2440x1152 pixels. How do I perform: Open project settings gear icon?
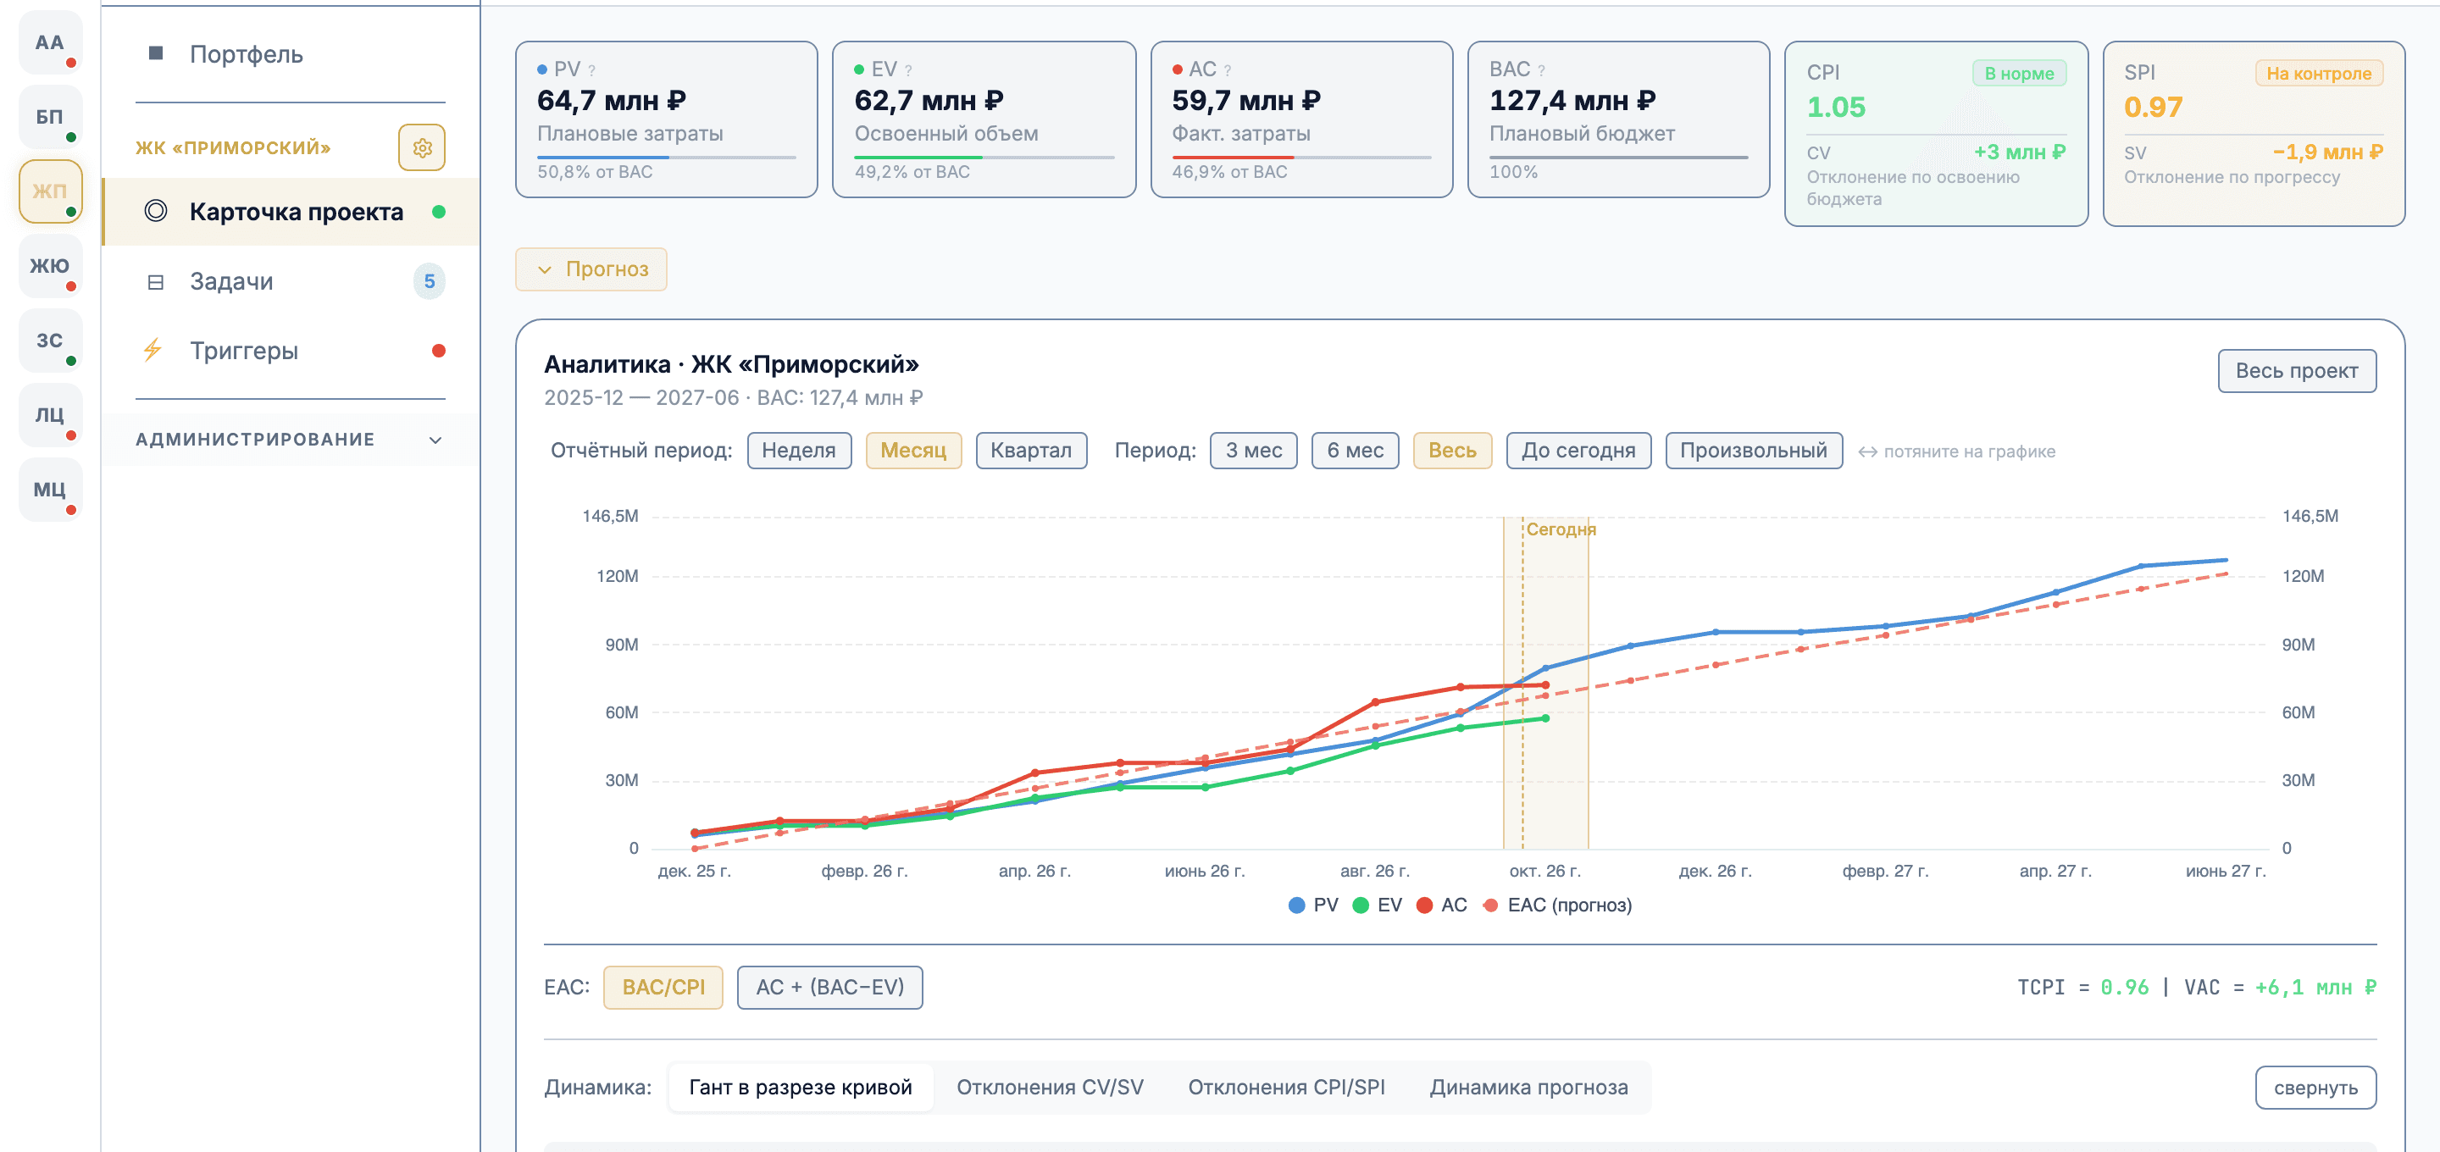pos(422,147)
